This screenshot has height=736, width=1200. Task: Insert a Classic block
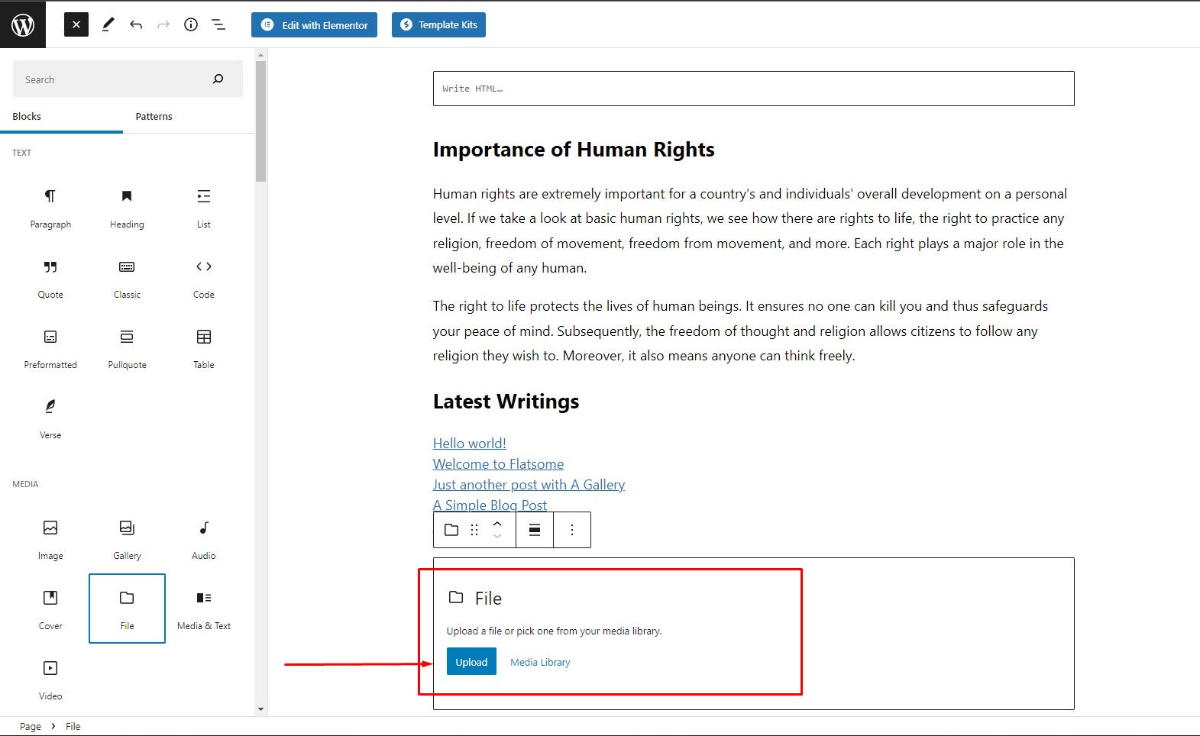coord(127,278)
